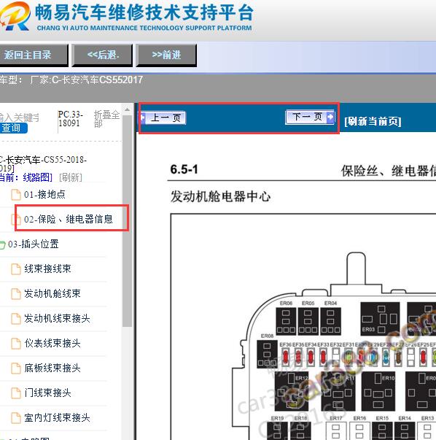Open the 线路图 current category link
436x440 pixels.
[x=37, y=177]
